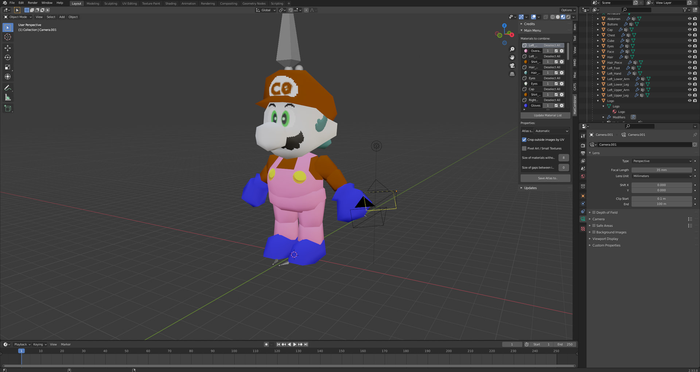Select the Cursor tool in the viewport toolbar
This screenshot has width=700, height=372.
coord(8,37)
